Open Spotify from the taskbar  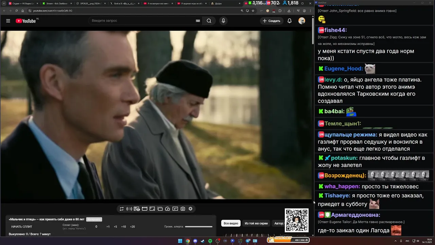click(x=210, y=241)
